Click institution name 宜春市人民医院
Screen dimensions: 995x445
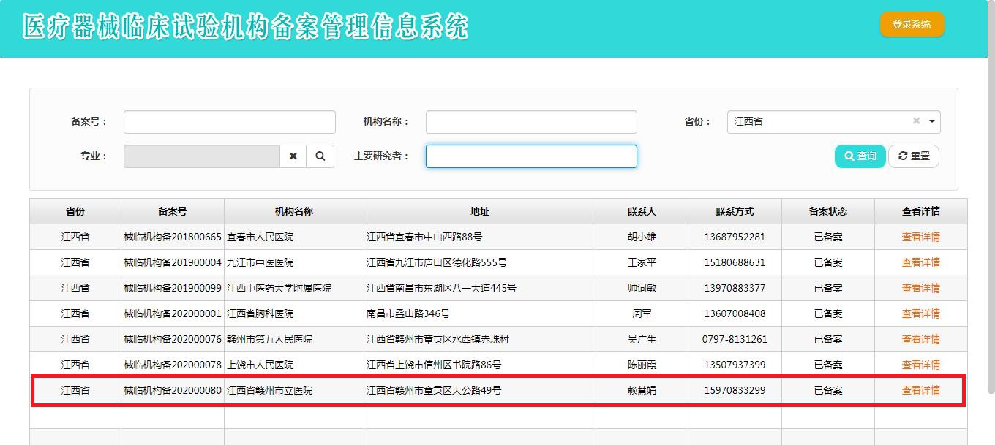pyautogui.click(x=260, y=237)
